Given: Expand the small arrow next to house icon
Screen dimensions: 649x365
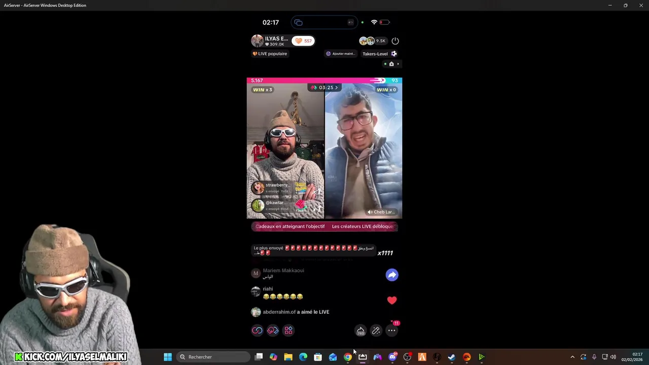Looking at the screenshot, I should [x=398, y=64].
